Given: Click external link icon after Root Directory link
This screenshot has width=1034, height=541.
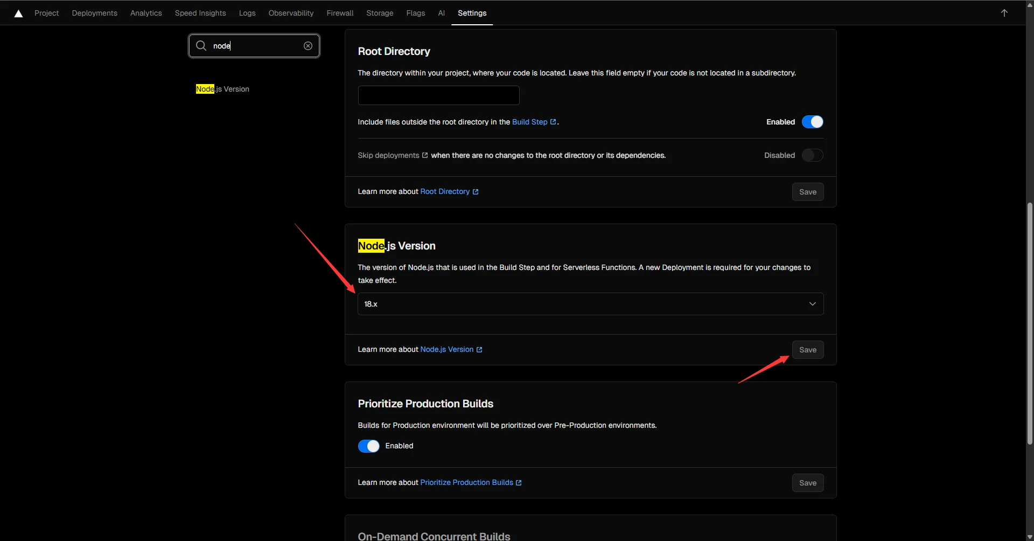Looking at the screenshot, I should [476, 192].
